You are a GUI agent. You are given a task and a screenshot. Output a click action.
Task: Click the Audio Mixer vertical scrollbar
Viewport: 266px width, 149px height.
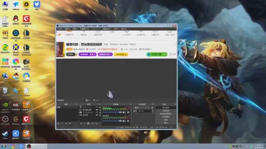coord(131,116)
